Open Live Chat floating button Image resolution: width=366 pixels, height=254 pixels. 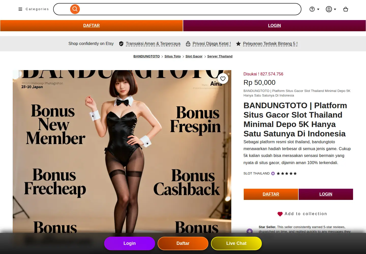coord(236,243)
